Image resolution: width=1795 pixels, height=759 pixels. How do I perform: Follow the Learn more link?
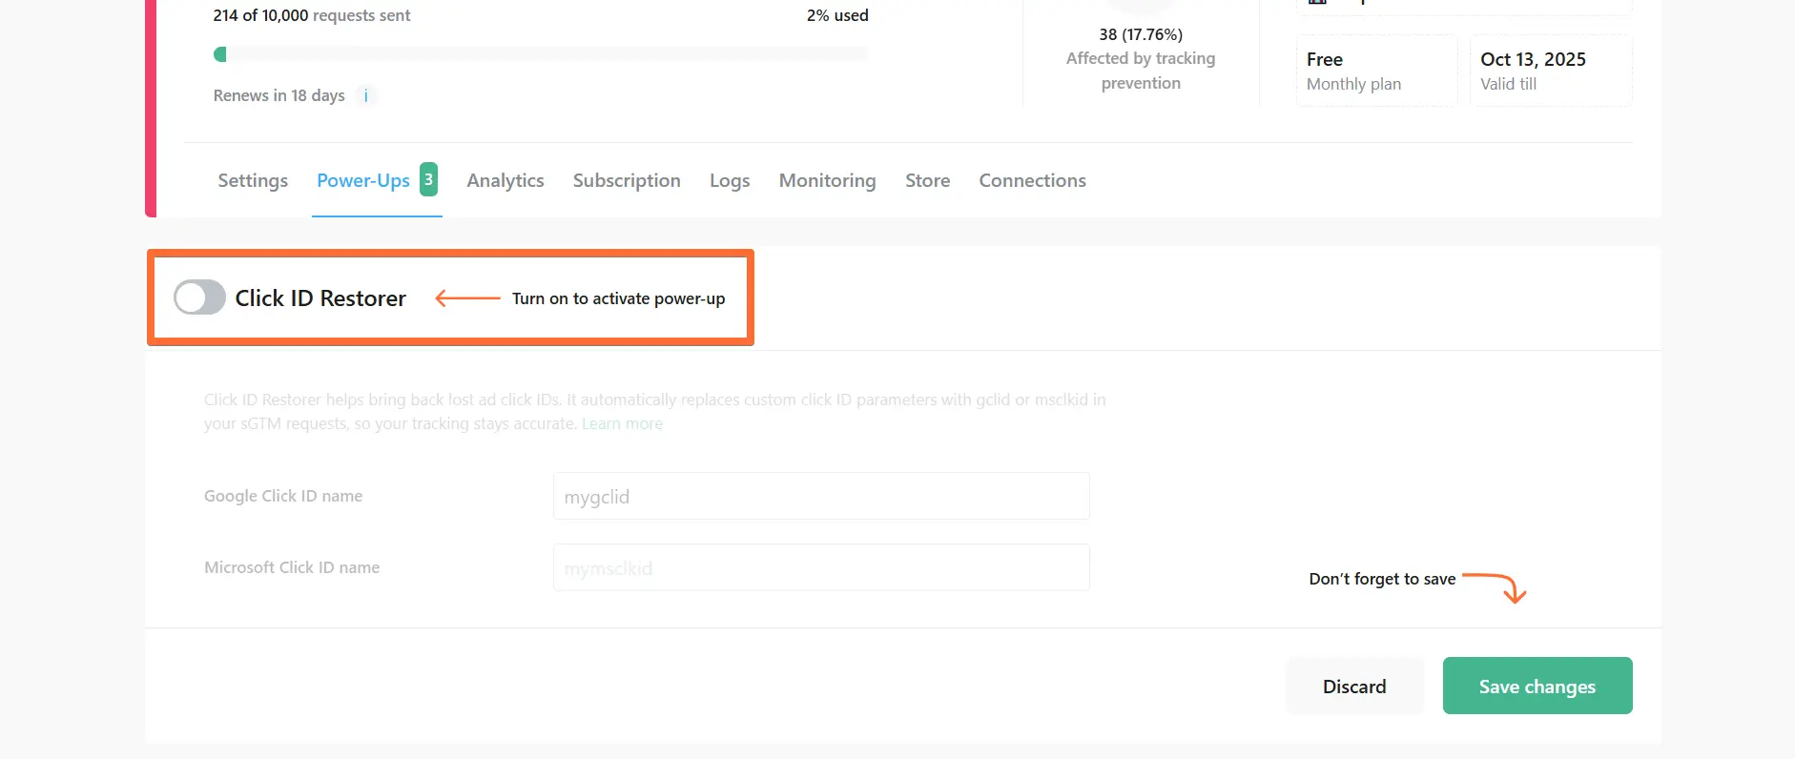point(622,423)
